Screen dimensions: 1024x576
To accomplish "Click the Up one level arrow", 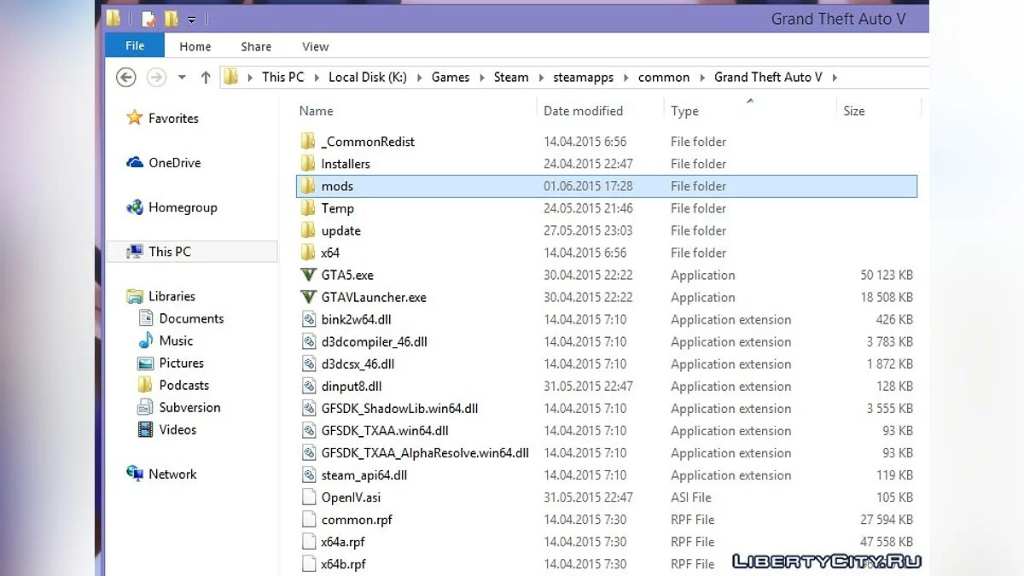I will 206,78.
